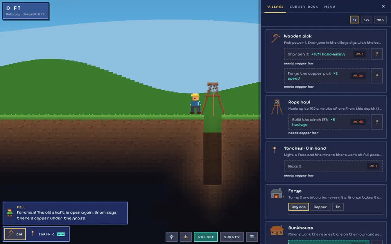The image size is (391, 244).
Task: Buy Forge the copper pick upgrade
Action: coord(326,76)
